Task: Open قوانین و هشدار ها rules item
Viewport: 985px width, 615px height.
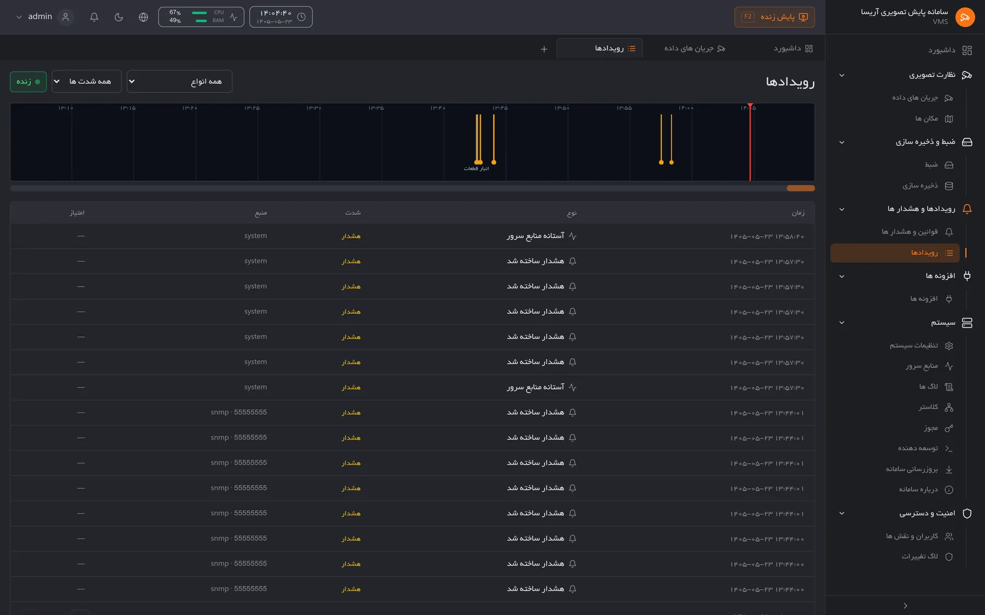Action: point(917,232)
